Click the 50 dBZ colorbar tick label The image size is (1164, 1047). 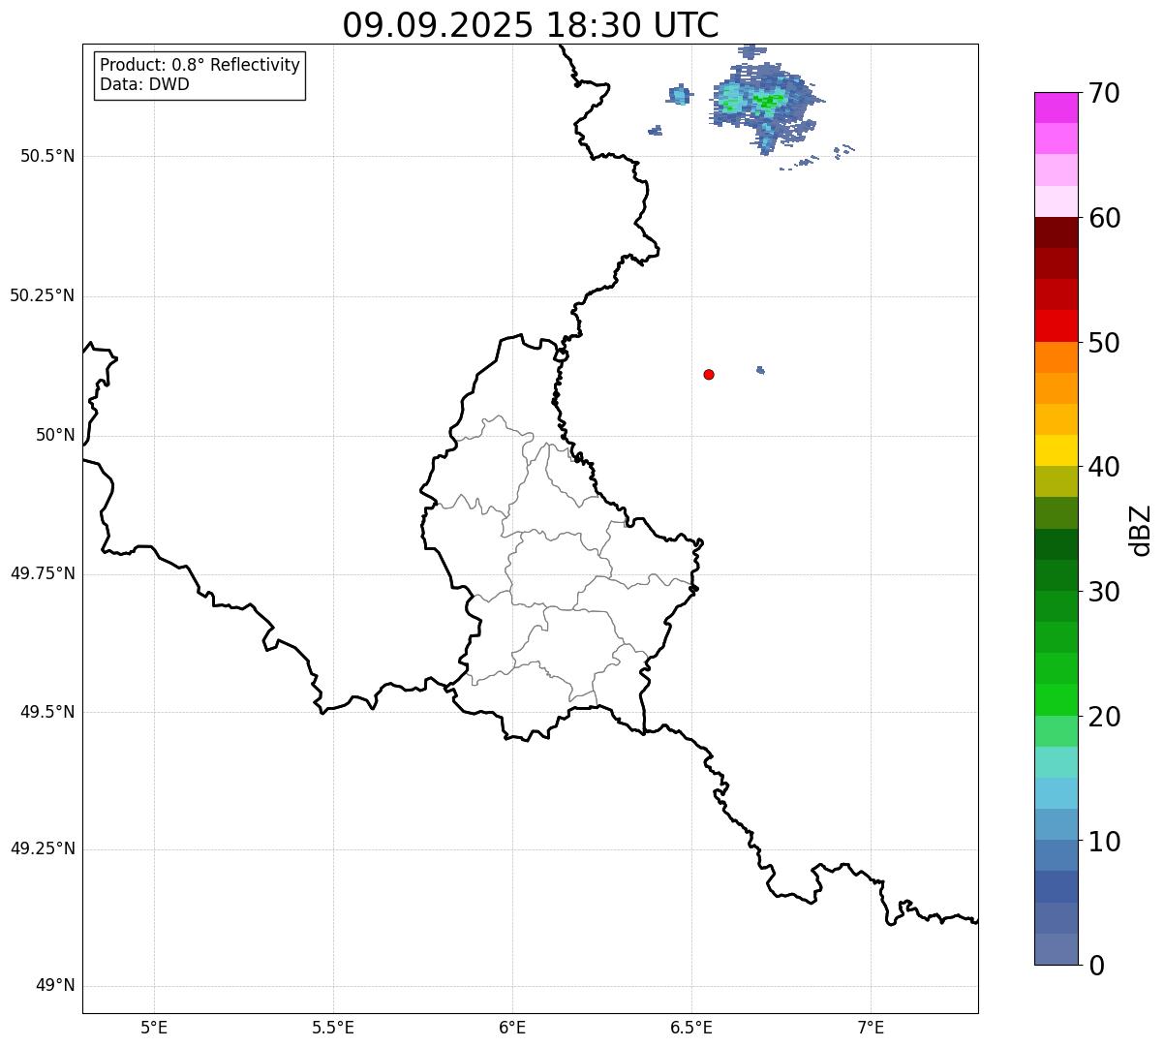coord(1104,343)
